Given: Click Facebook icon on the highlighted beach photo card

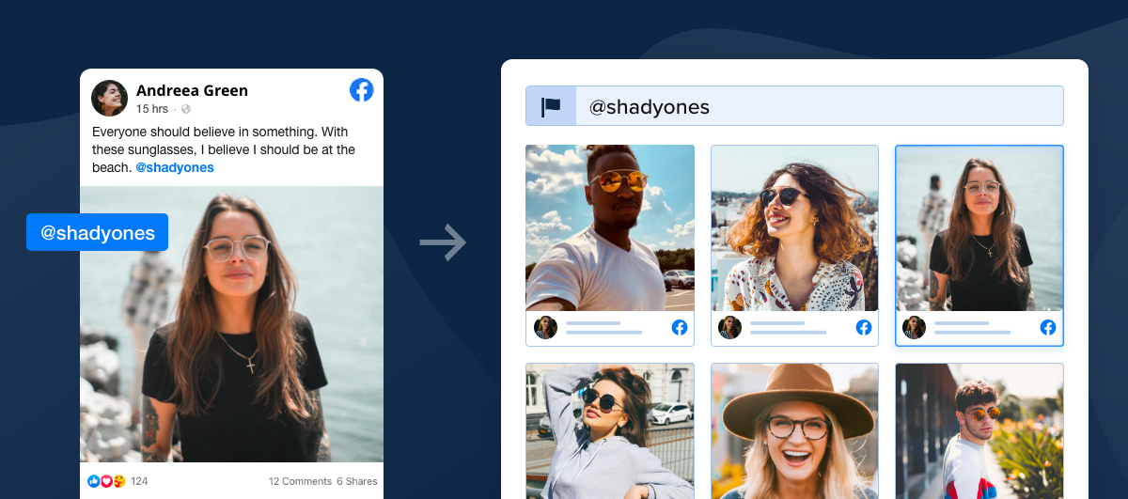Looking at the screenshot, I should pyautogui.click(x=1048, y=328).
